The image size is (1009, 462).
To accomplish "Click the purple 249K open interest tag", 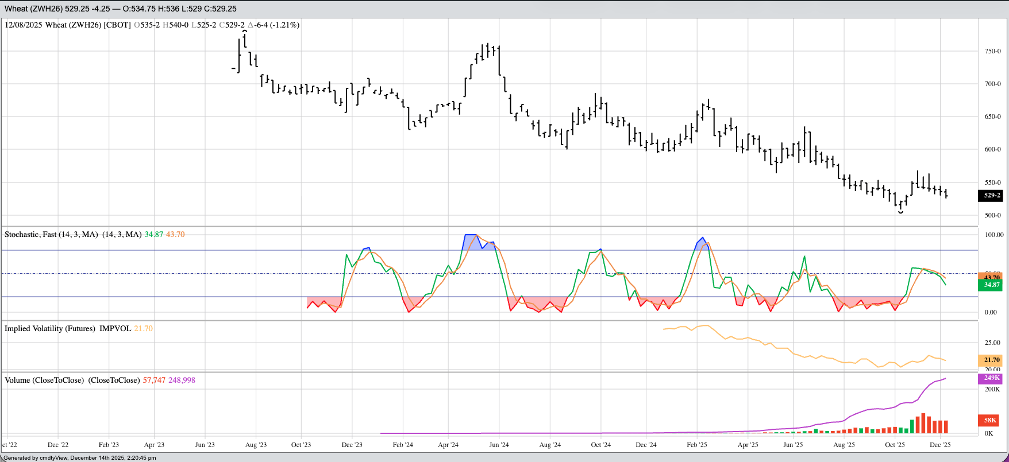I will 990,378.
